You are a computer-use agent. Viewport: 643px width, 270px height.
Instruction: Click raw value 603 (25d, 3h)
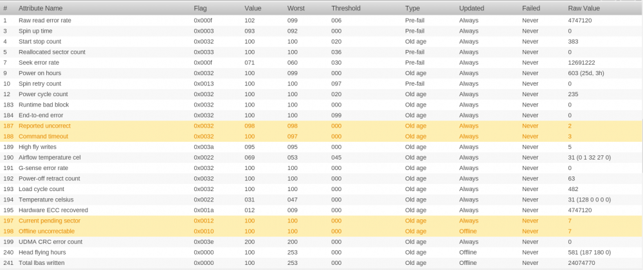(x=586, y=73)
